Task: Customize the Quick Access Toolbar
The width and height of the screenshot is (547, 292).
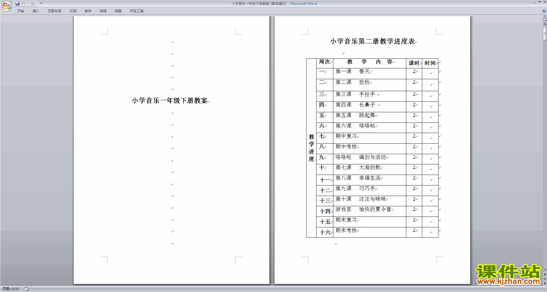Action: tap(41, 3)
